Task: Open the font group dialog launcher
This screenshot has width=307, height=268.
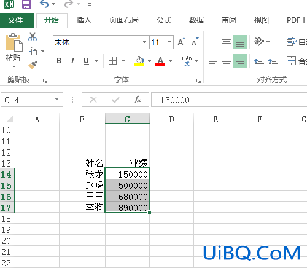Action: tap(198, 81)
